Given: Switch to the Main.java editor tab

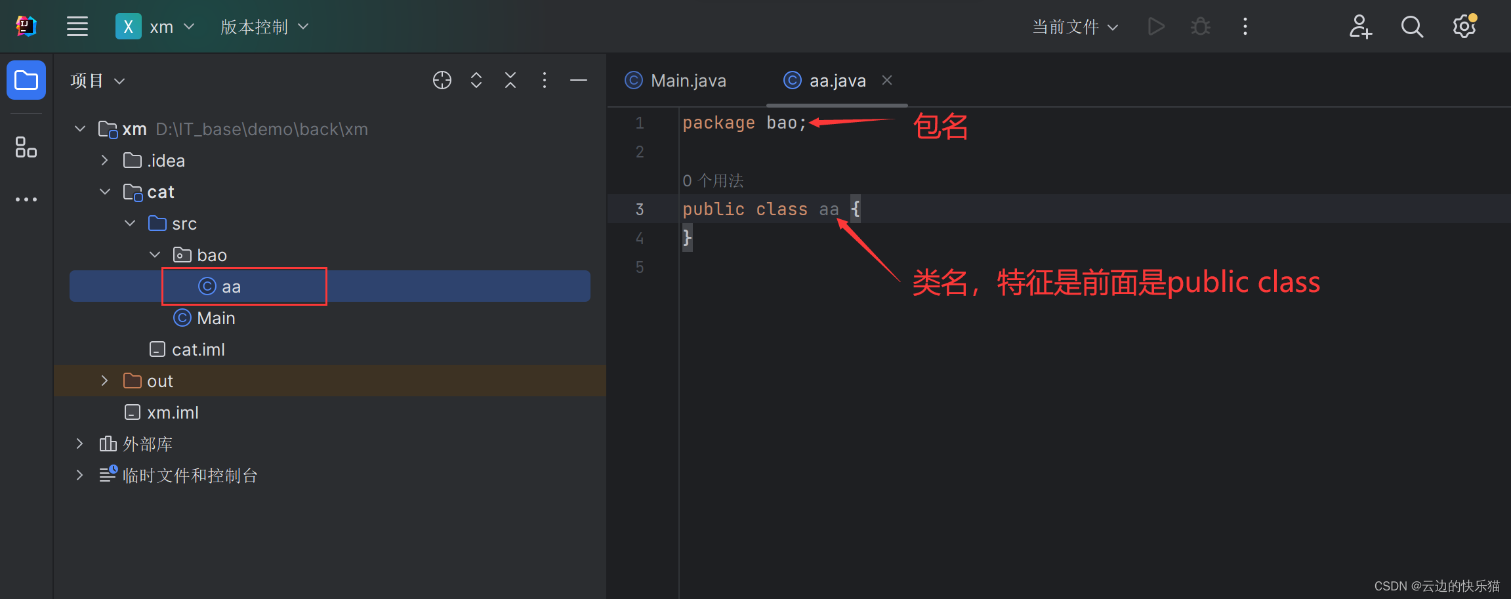Looking at the screenshot, I should tap(676, 80).
